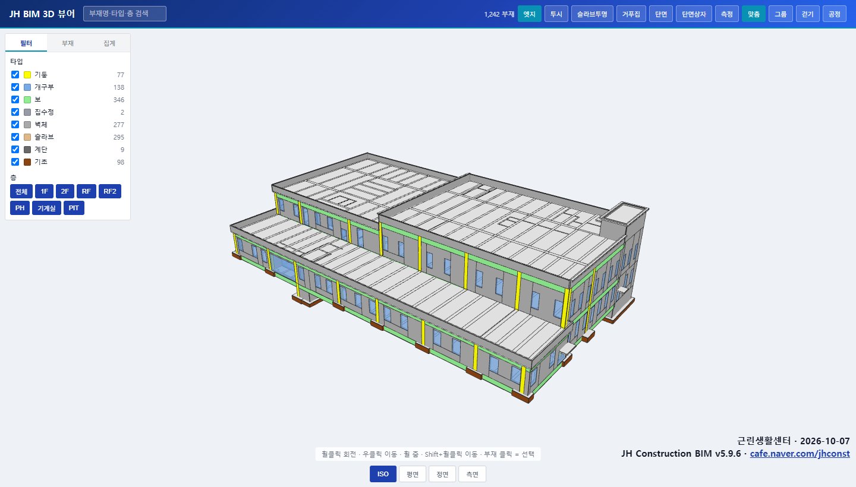Toggle the 맞춤 fit button
The width and height of the screenshot is (856, 487).
pyautogui.click(x=753, y=14)
